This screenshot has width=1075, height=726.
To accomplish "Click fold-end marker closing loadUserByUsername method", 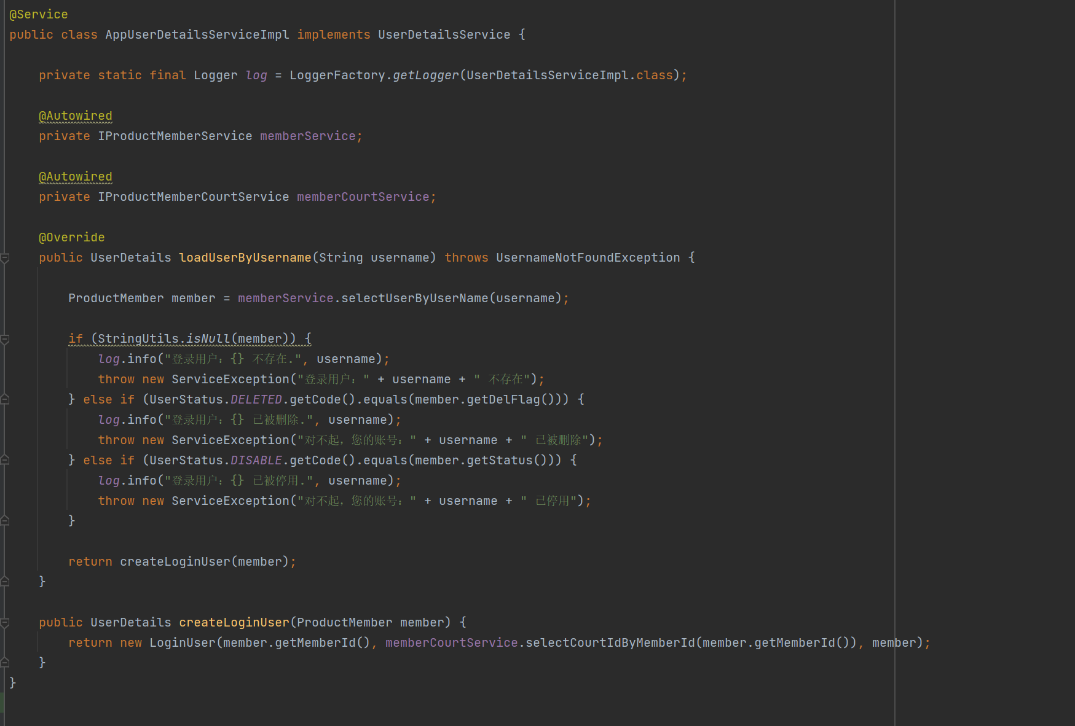I will tap(5, 581).
